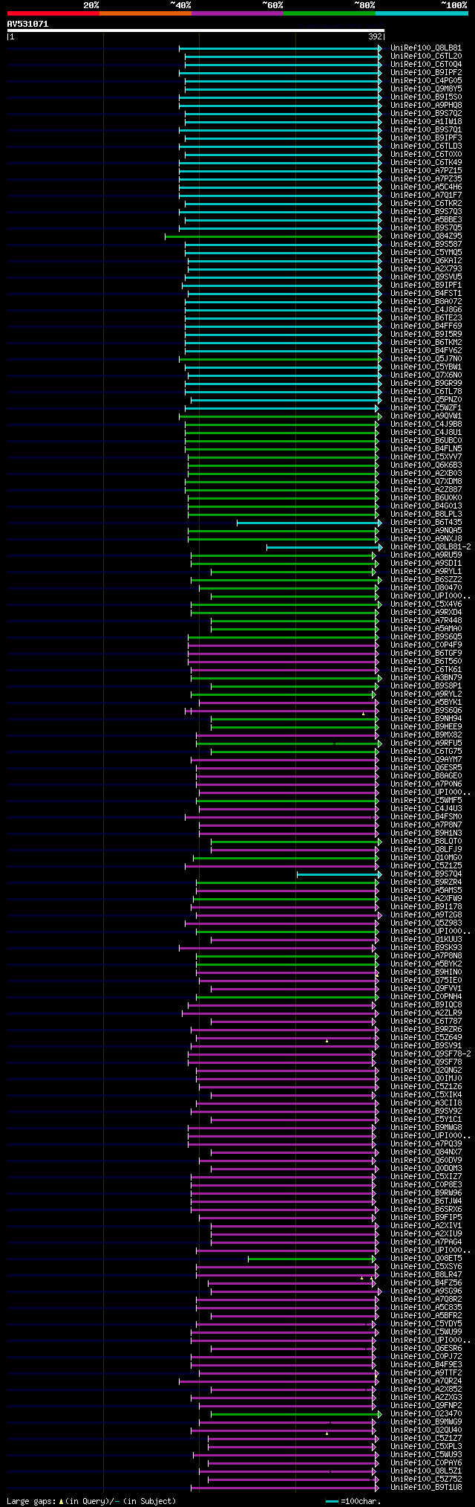Open the UniRef100_Q8LB81 hit link

point(426,48)
